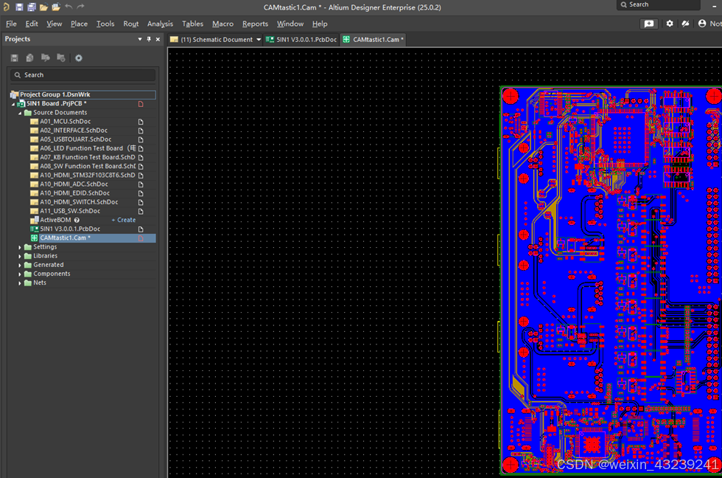Screen dimensions: 722x478
Task: Open the Projects panel options dropdown arrow
Action: (x=140, y=39)
